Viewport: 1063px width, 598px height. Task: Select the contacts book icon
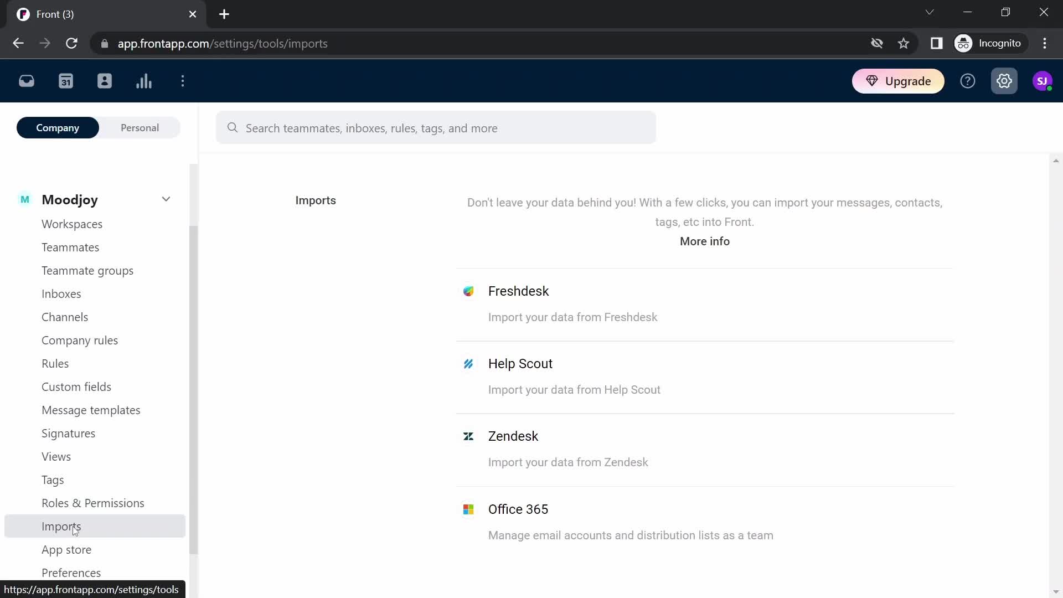105,81
